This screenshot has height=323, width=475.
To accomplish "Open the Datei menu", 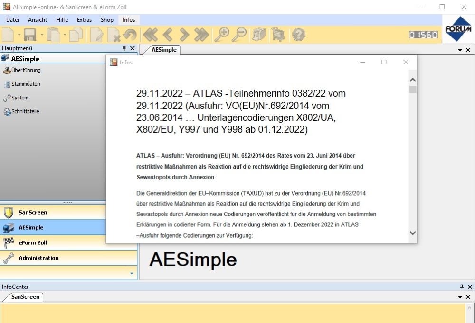I will [12, 19].
